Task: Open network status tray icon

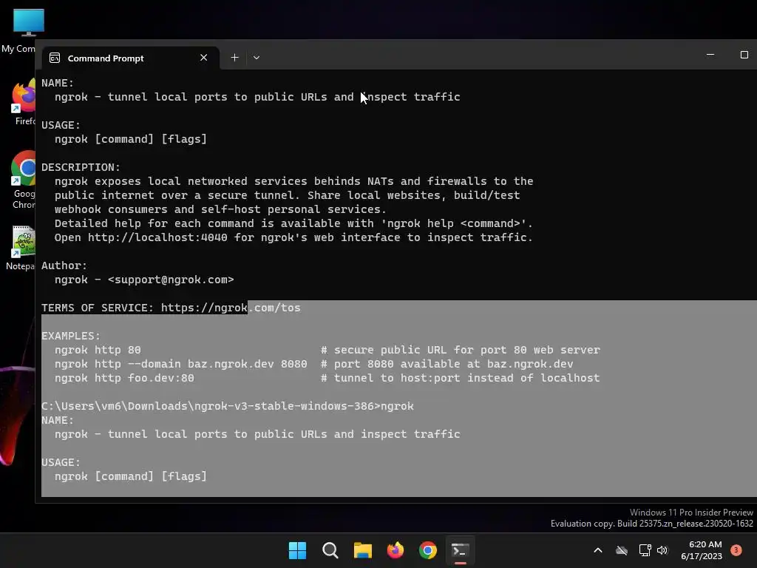Action: point(645,550)
